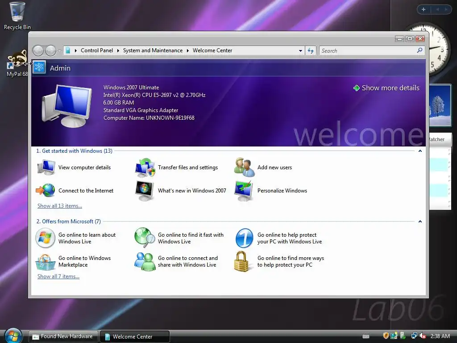This screenshot has height=343, width=457.
Task: Click the sidebar previous gadgets arrow
Action: 437,9
